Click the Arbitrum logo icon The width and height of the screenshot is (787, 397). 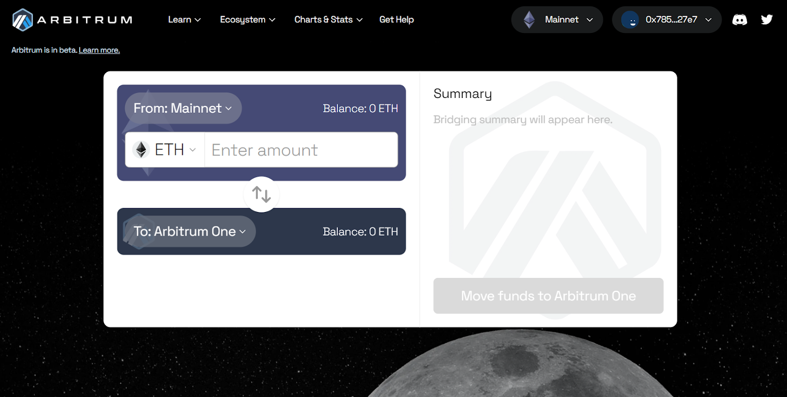click(23, 20)
